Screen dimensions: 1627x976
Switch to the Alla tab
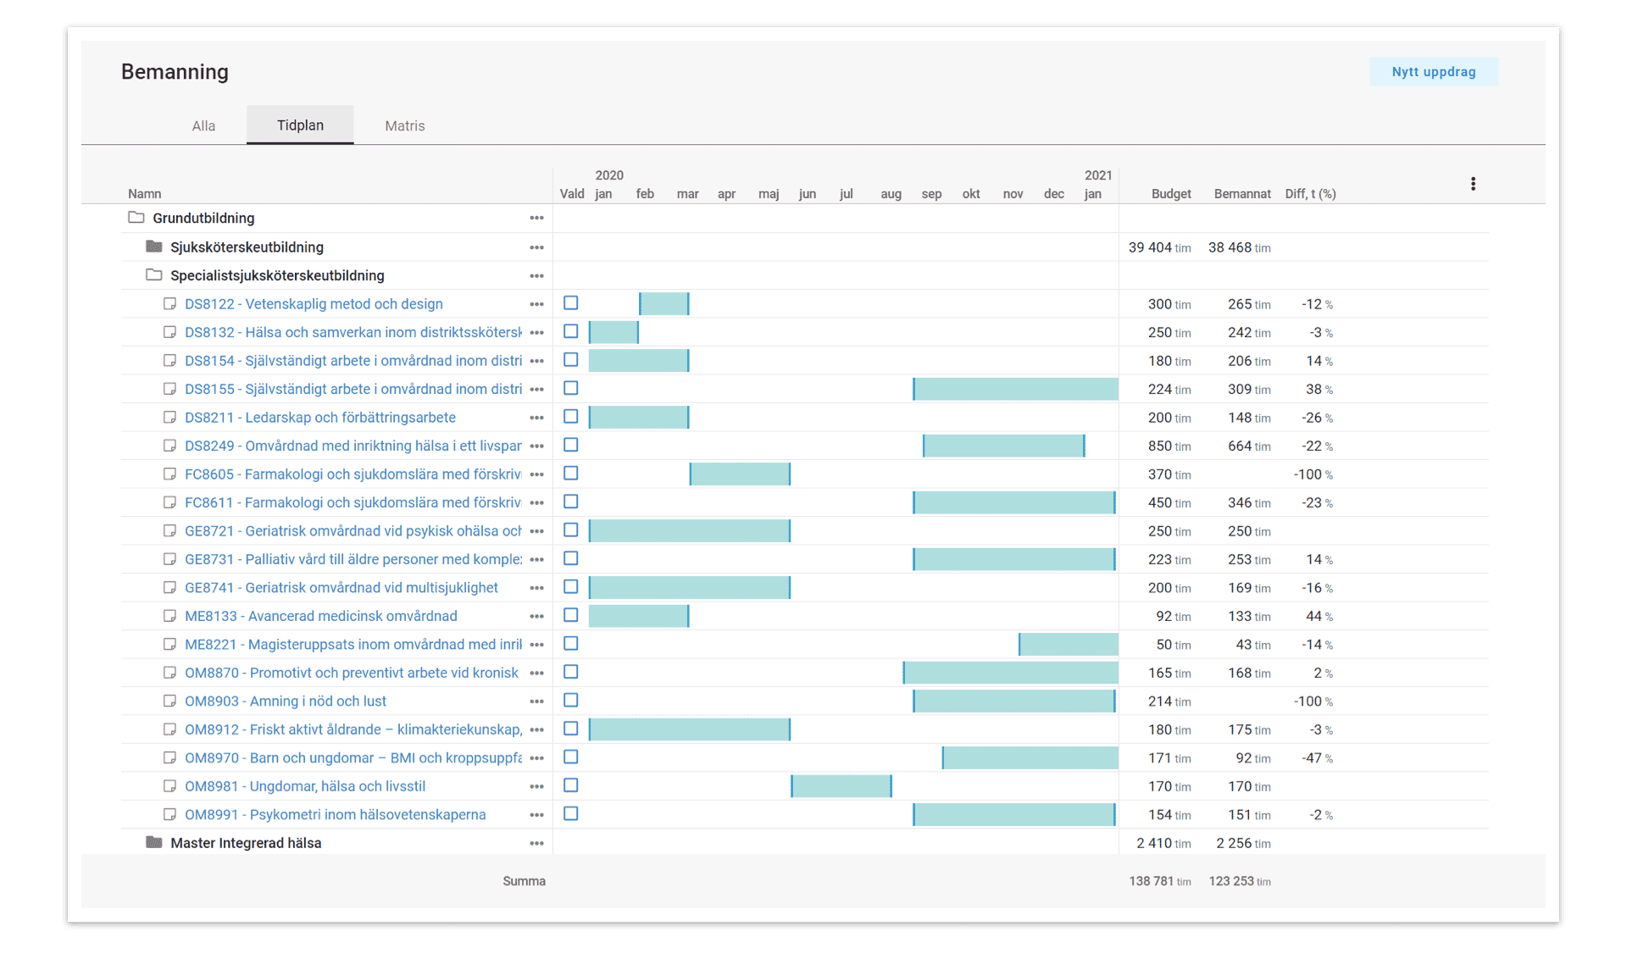tap(203, 125)
